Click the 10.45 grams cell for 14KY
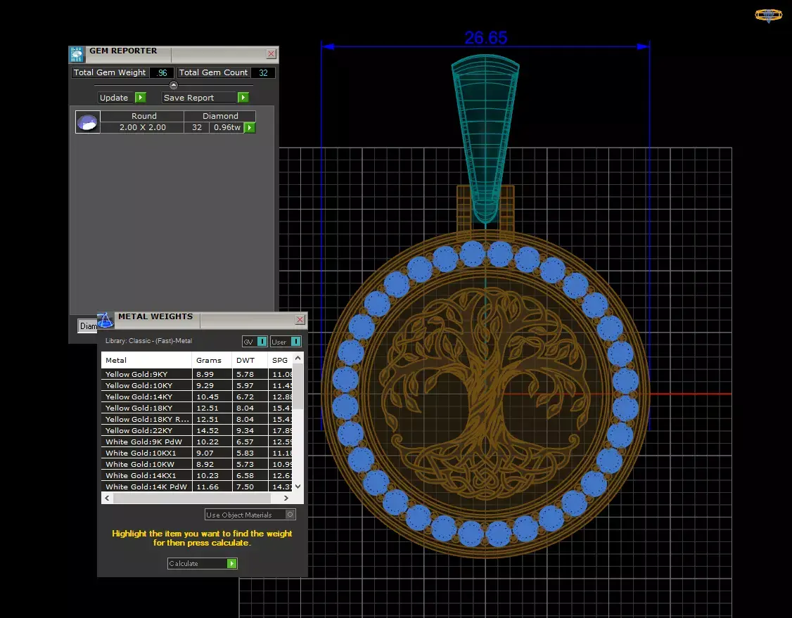Viewport: 792px width, 618px height. 212,397
